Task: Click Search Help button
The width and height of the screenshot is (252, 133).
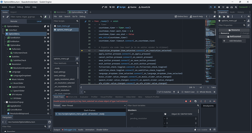Action: [x=196, y=16]
